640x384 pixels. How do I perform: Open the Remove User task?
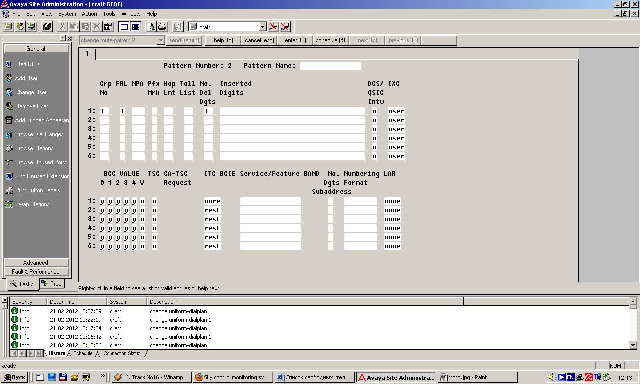coord(32,106)
